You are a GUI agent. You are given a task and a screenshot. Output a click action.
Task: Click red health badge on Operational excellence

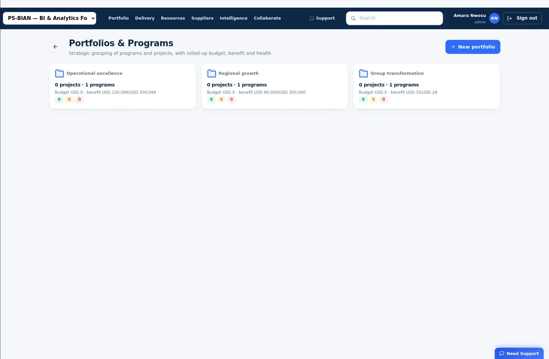[80, 100]
